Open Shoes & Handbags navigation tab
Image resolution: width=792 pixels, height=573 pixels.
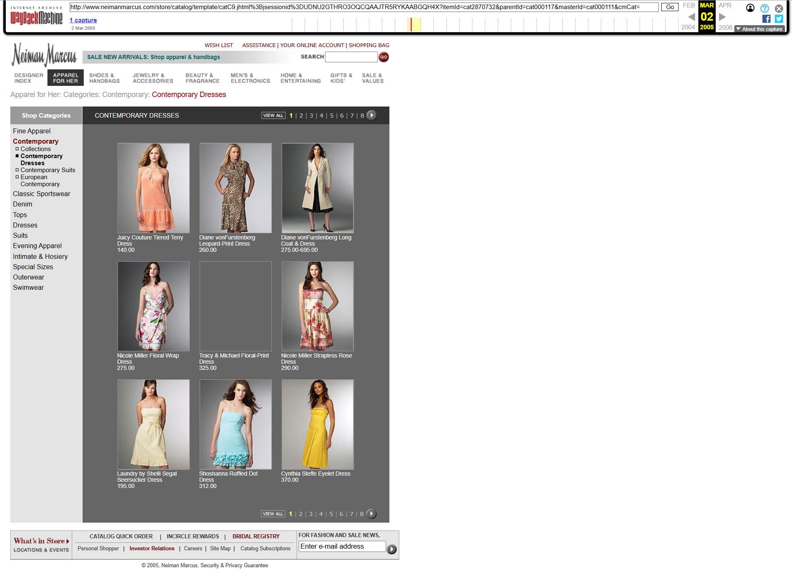point(104,78)
